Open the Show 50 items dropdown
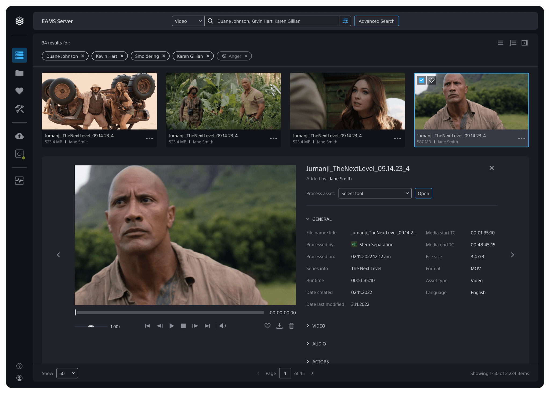550x394 pixels. pos(67,373)
